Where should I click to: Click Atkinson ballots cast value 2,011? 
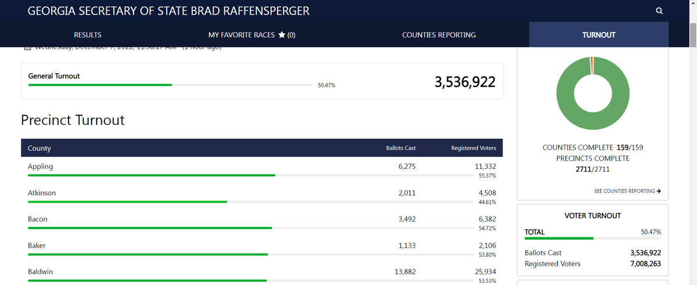coord(407,193)
